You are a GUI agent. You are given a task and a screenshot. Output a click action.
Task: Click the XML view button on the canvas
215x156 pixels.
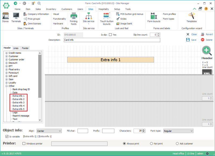(207, 72)
